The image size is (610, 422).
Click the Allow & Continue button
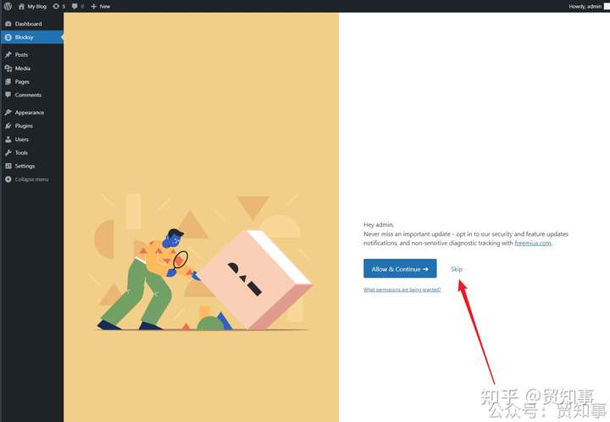pyautogui.click(x=400, y=269)
